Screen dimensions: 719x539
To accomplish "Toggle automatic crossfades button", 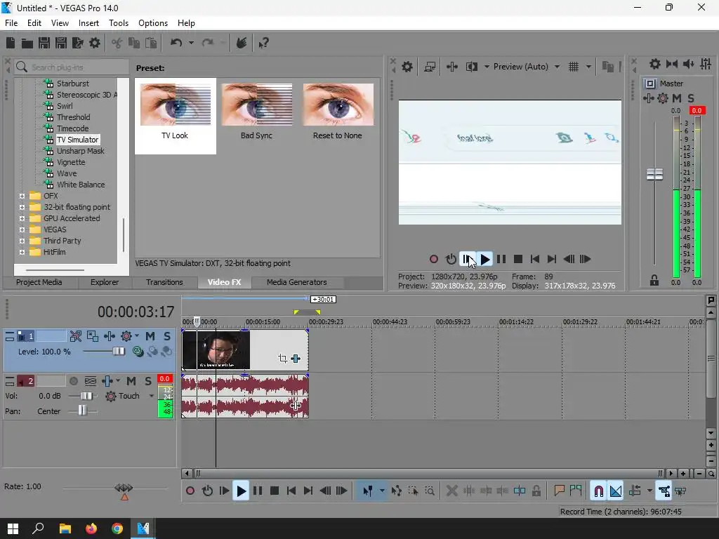I will [x=616, y=491].
